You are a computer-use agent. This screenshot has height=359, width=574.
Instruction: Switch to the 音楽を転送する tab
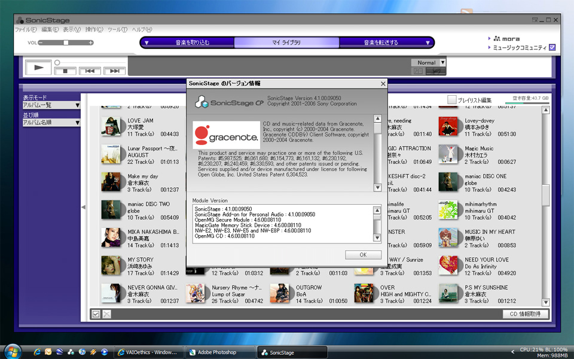(x=381, y=42)
